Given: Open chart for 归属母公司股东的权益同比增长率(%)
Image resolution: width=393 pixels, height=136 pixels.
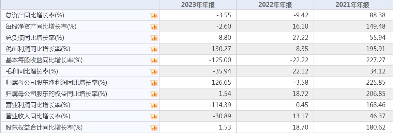Looking at the screenshot, I should 154,94.
